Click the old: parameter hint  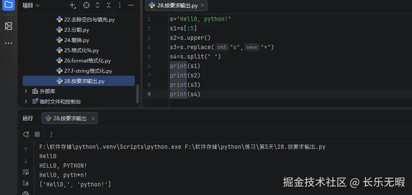[x=222, y=47]
